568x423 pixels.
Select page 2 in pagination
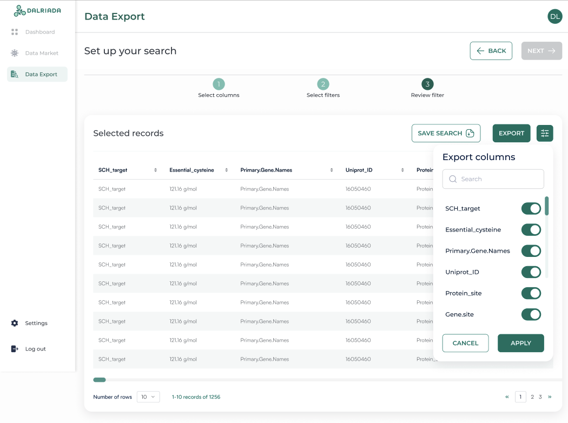(532, 397)
